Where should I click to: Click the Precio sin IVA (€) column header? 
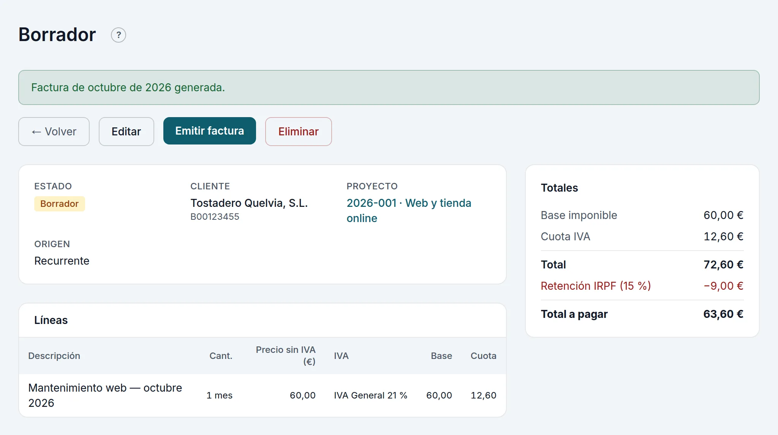pyautogui.click(x=286, y=356)
